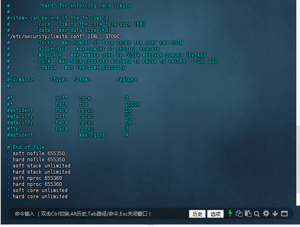Click the down arrow icon

click(275, 213)
